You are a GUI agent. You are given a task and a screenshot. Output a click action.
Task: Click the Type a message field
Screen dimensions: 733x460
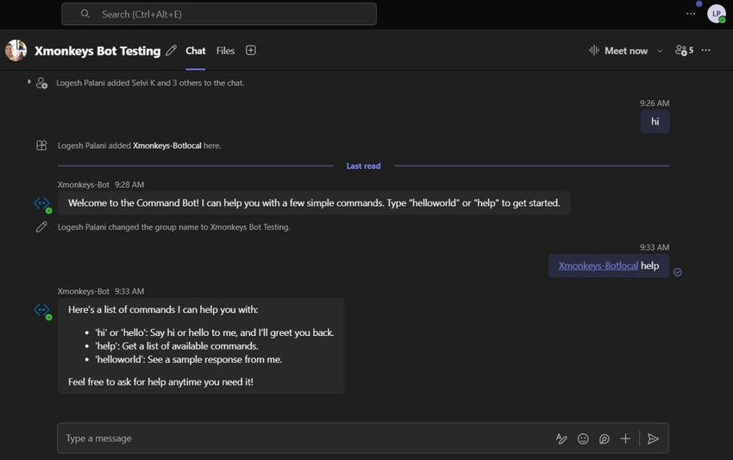click(x=302, y=438)
